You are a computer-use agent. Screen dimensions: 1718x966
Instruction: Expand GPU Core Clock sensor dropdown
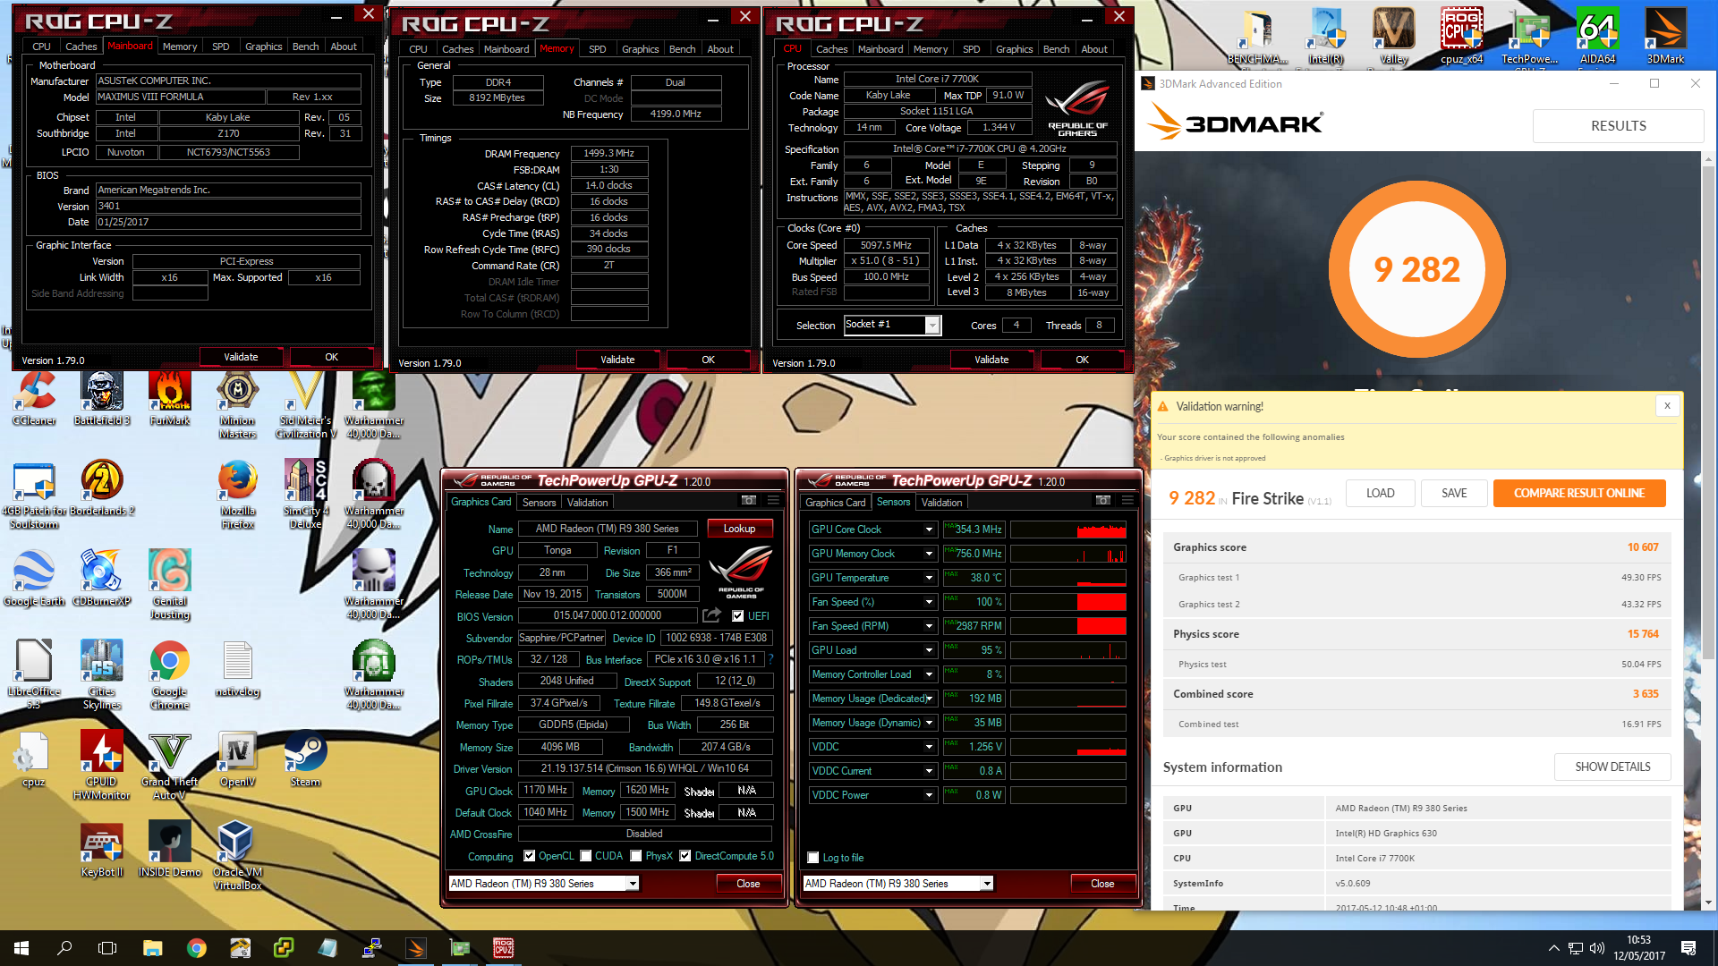click(x=929, y=530)
